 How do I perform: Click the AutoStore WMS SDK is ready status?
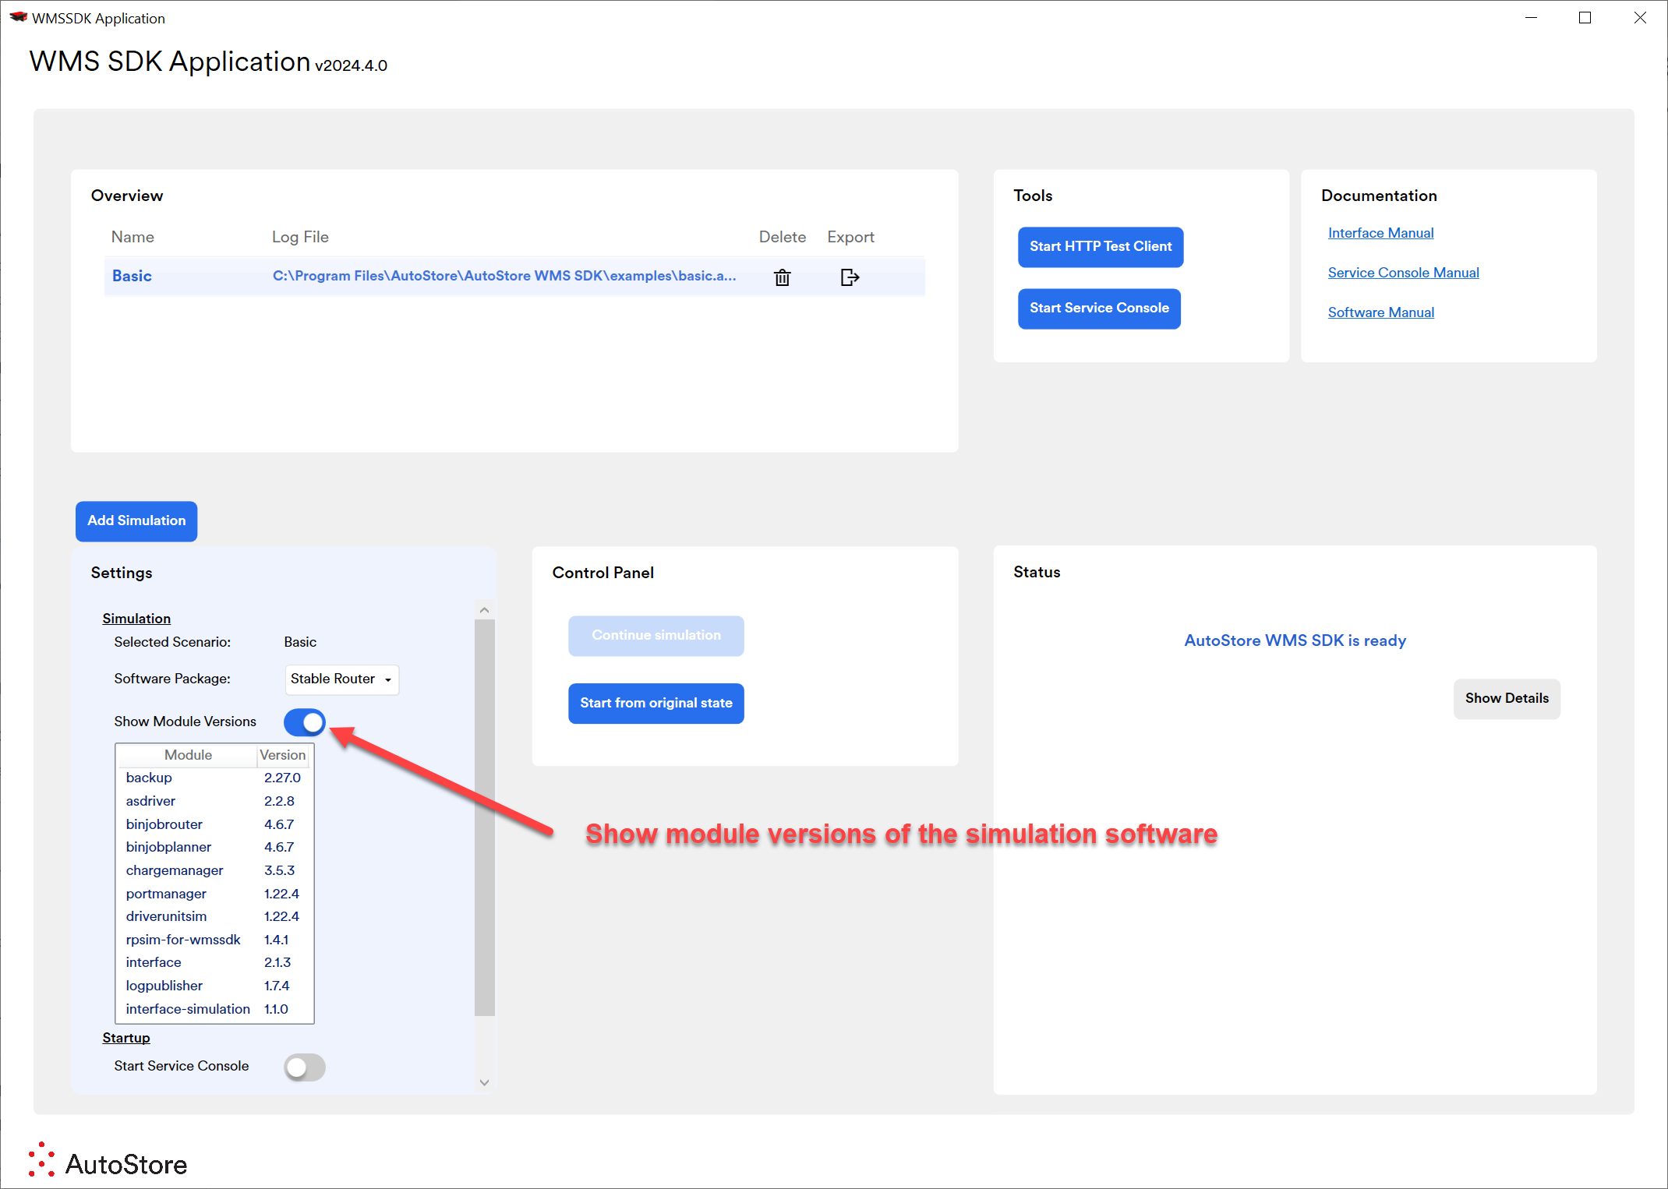click(x=1295, y=640)
